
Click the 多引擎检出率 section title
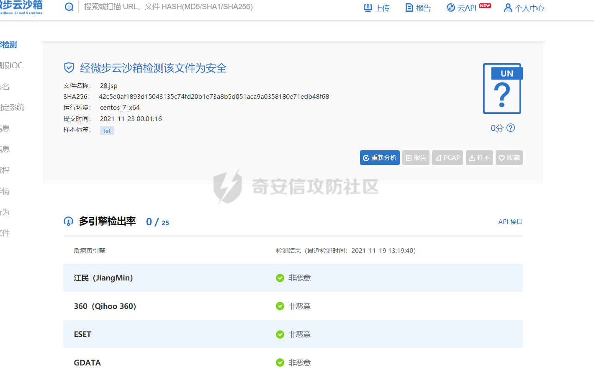tap(108, 221)
